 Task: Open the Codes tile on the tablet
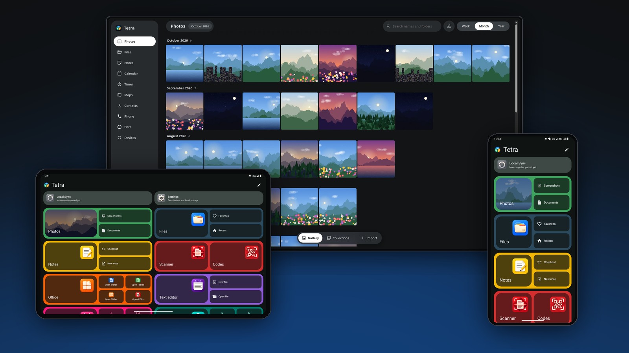tap(236, 256)
